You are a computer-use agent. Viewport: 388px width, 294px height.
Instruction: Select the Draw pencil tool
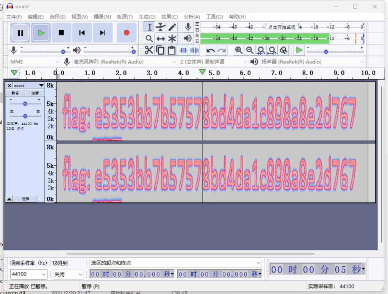(x=172, y=27)
